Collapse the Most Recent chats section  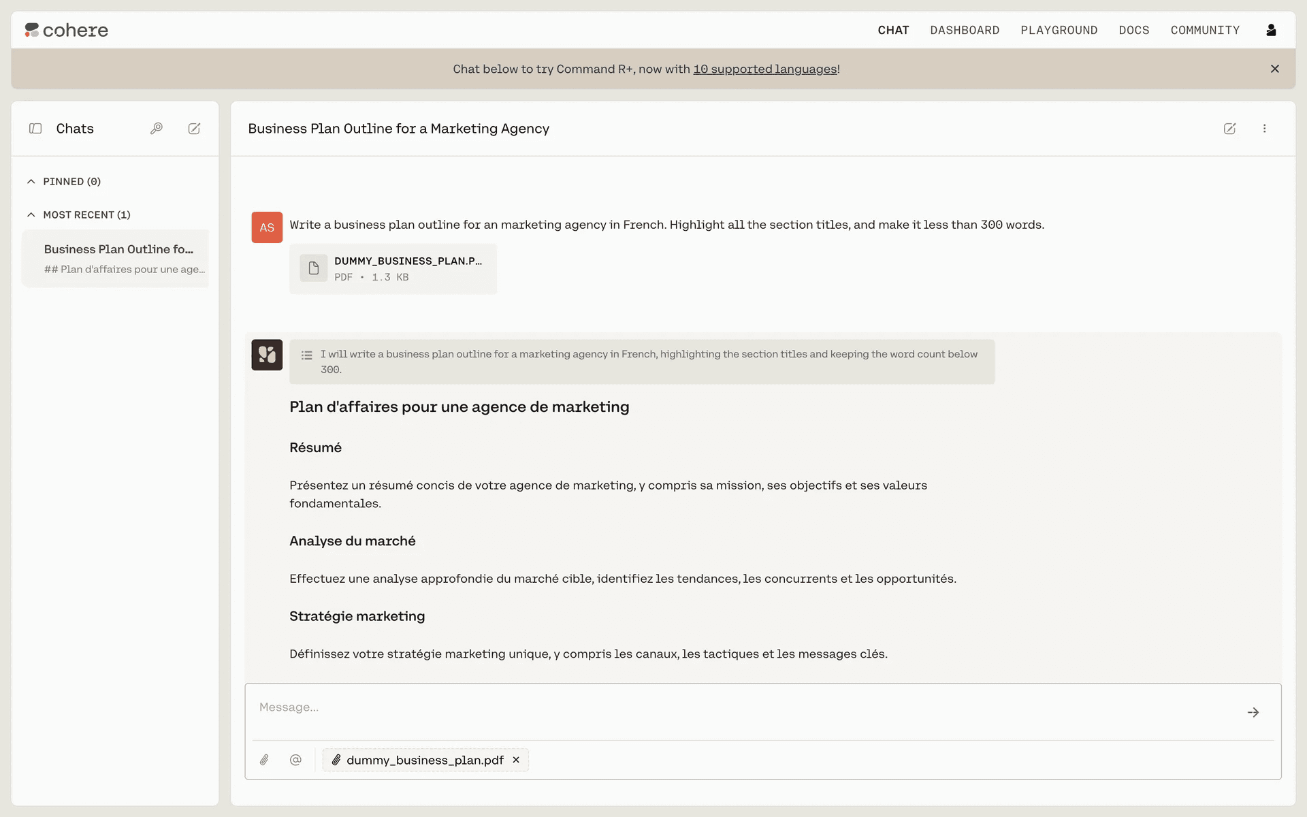click(31, 215)
